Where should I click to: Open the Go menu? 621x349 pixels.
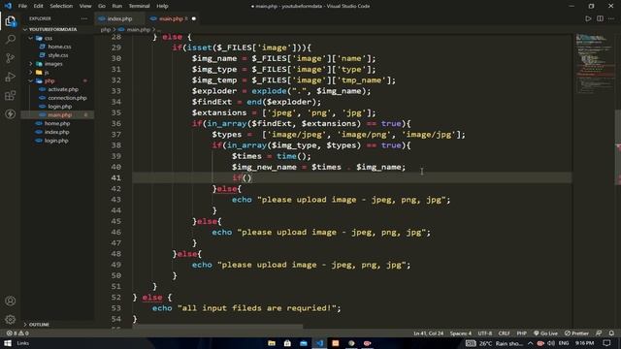pyautogui.click(x=102, y=6)
